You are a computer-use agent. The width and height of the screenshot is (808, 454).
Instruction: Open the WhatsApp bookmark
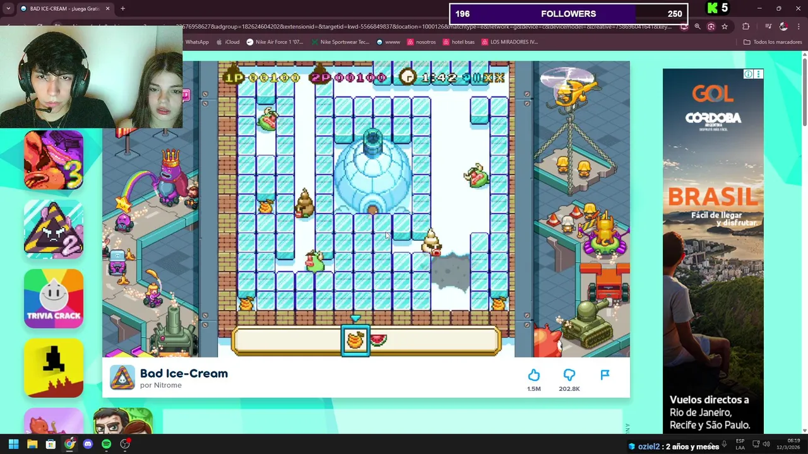(x=197, y=42)
